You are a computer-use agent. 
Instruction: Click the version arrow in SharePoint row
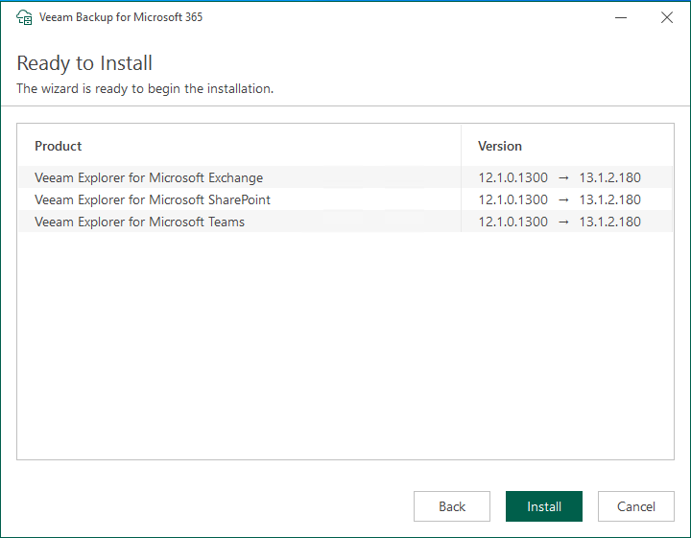pos(563,199)
